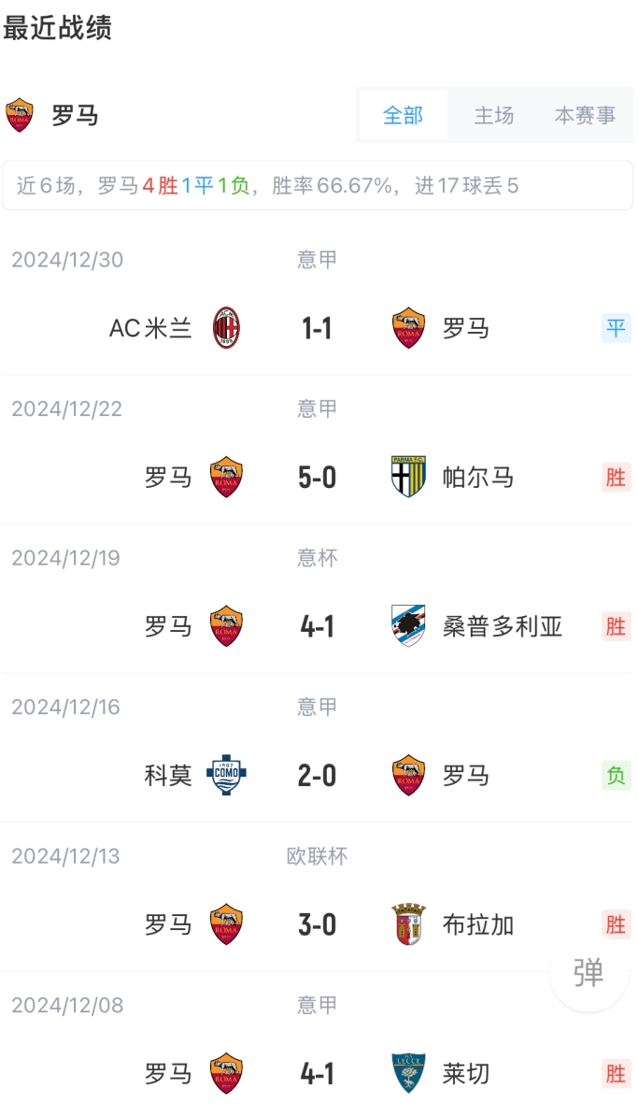The image size is (638, 1116).
Task: Tap the floating 弹 bullet-comment button
Action: click(588, 973)
